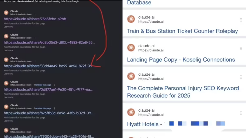Click claude.ai › share breadcrumb of 33dd4a49 result
246x138 pixels.
[21, 61]
